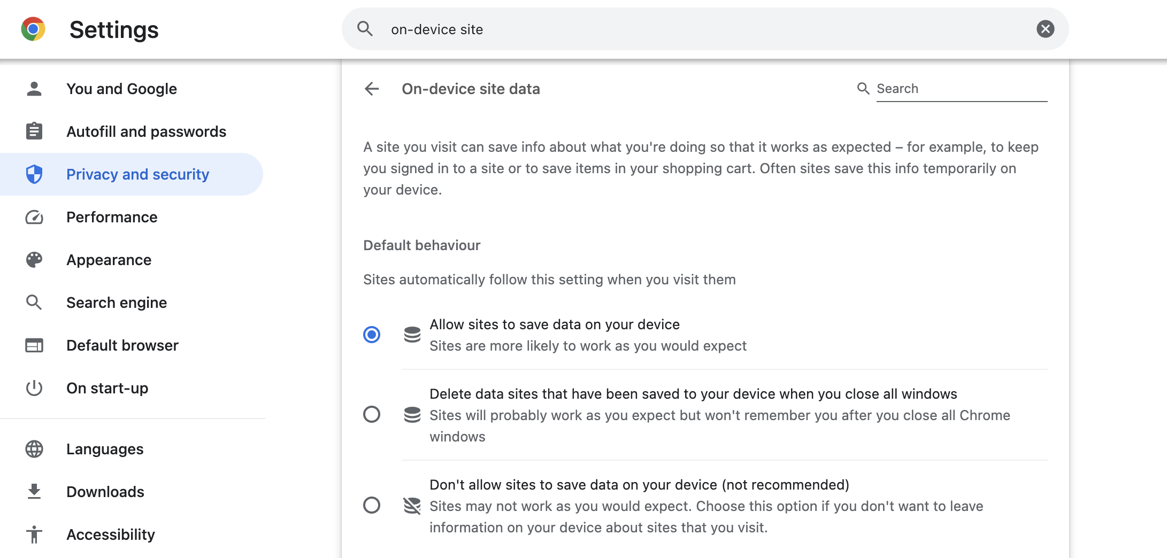Click the On start-up power icon
Image resolution: width=1167 pixels, height=558 pixels.
34,388
